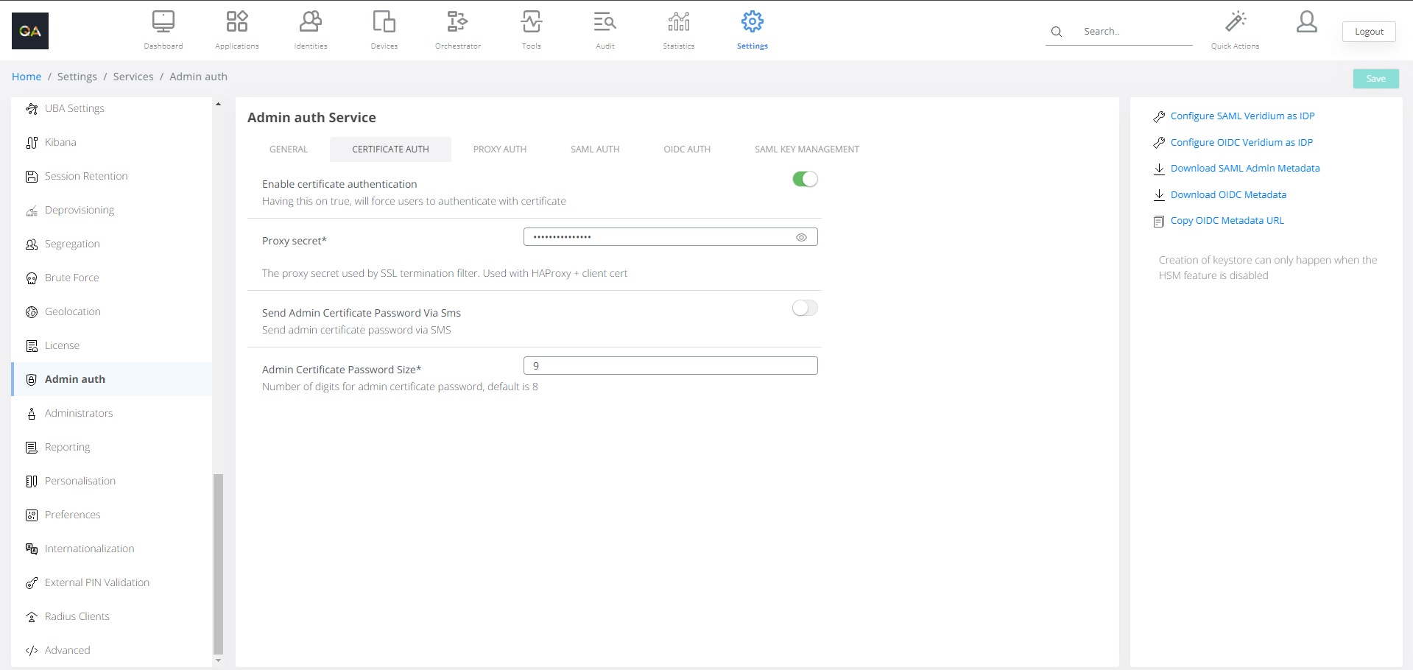1413x670 pixels.
Task: Click the Devices icon in top bar
Action: (x=384, y=22)
